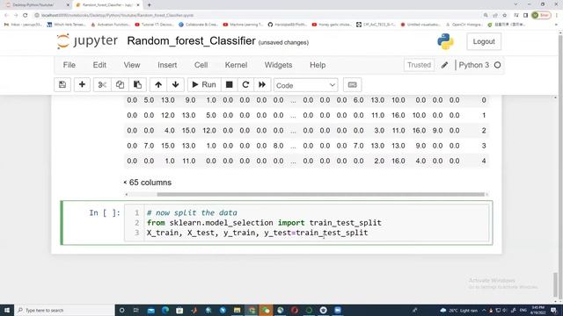Restart the kernel with circular arrow icon
563x316 pixels.
[245, 85]
